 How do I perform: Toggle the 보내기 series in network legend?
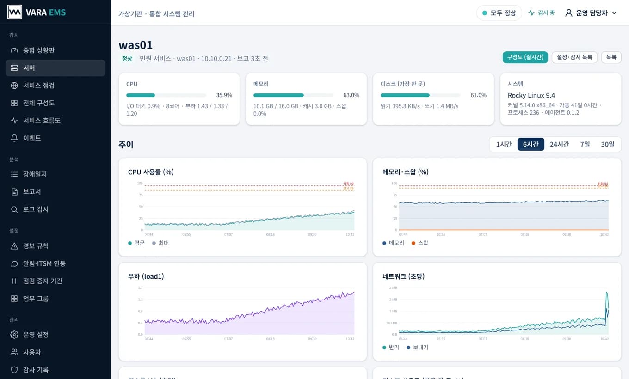[x=417, y=347]
